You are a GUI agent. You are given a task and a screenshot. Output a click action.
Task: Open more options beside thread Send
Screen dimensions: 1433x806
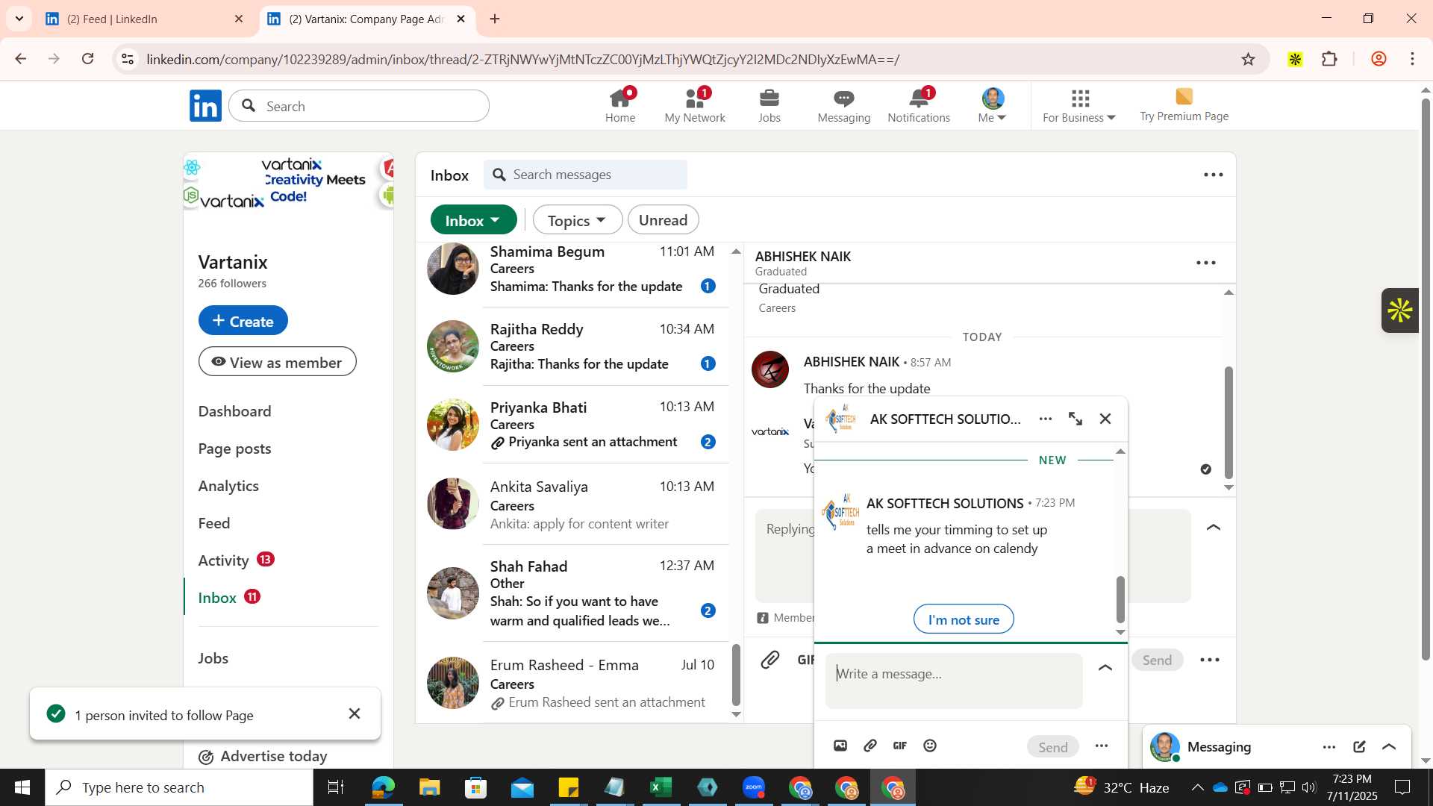(1210, 660)
